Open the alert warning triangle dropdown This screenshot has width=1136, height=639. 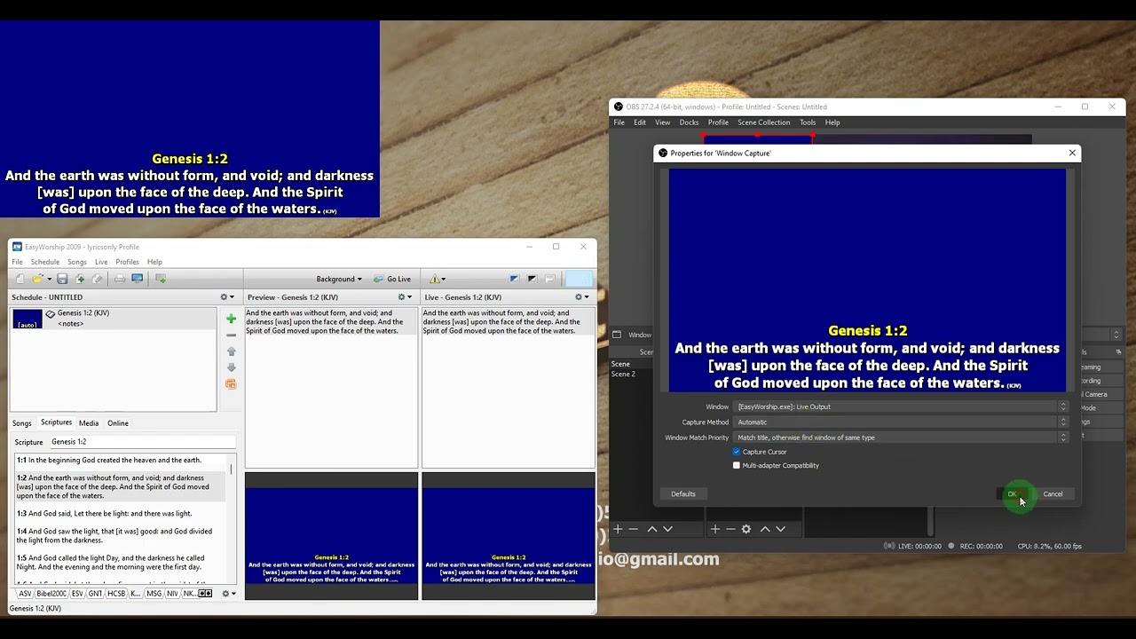point(438,279)
